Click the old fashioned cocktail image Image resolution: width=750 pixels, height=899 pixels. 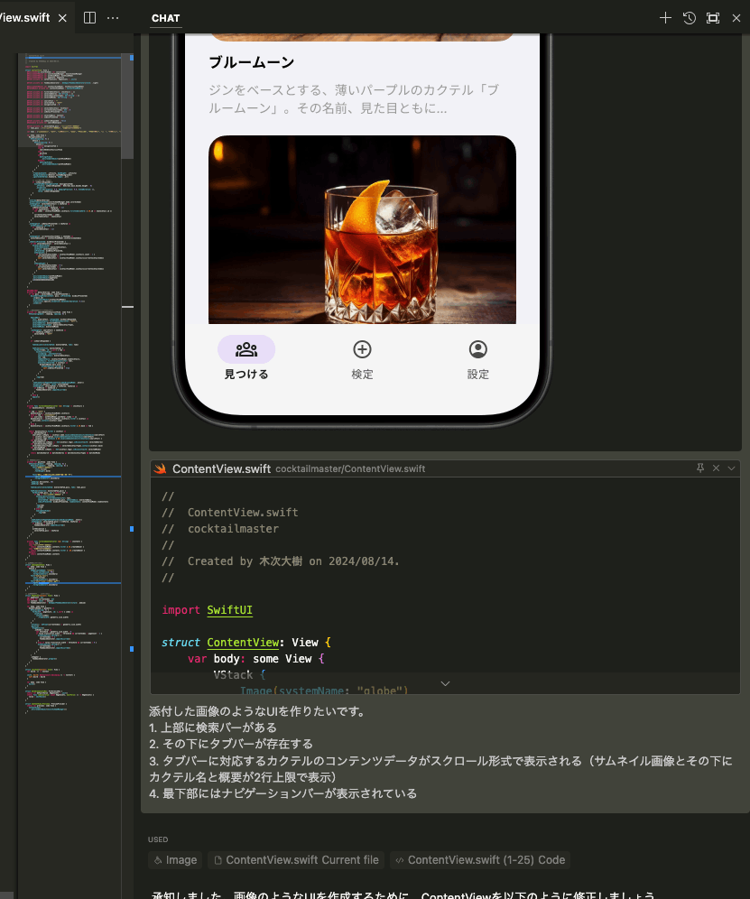point(362,229)
